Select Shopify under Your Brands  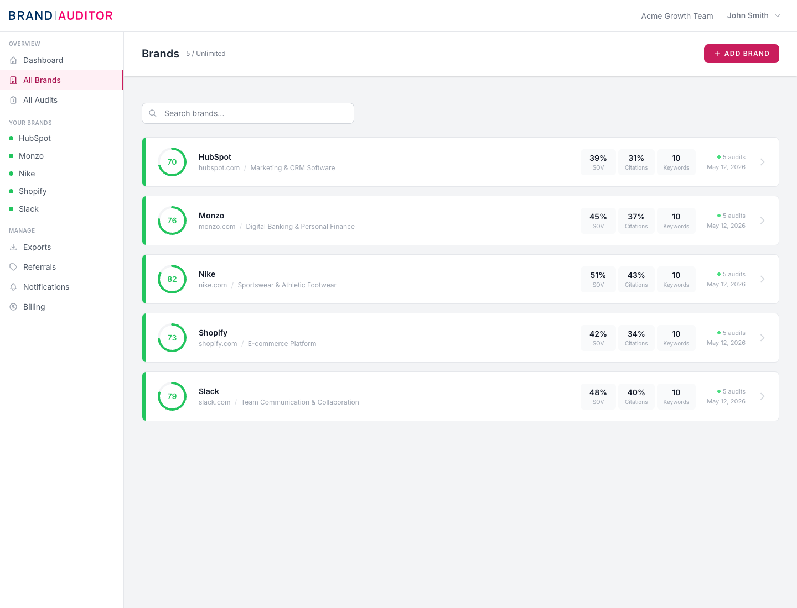pyautogui.click(x=61, y=191)
